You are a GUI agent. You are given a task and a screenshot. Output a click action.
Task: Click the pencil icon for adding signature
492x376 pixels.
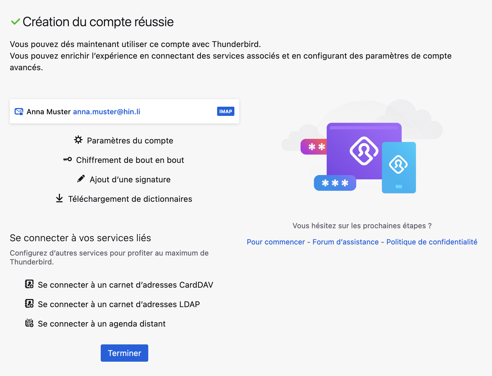[x=81, y=179]
